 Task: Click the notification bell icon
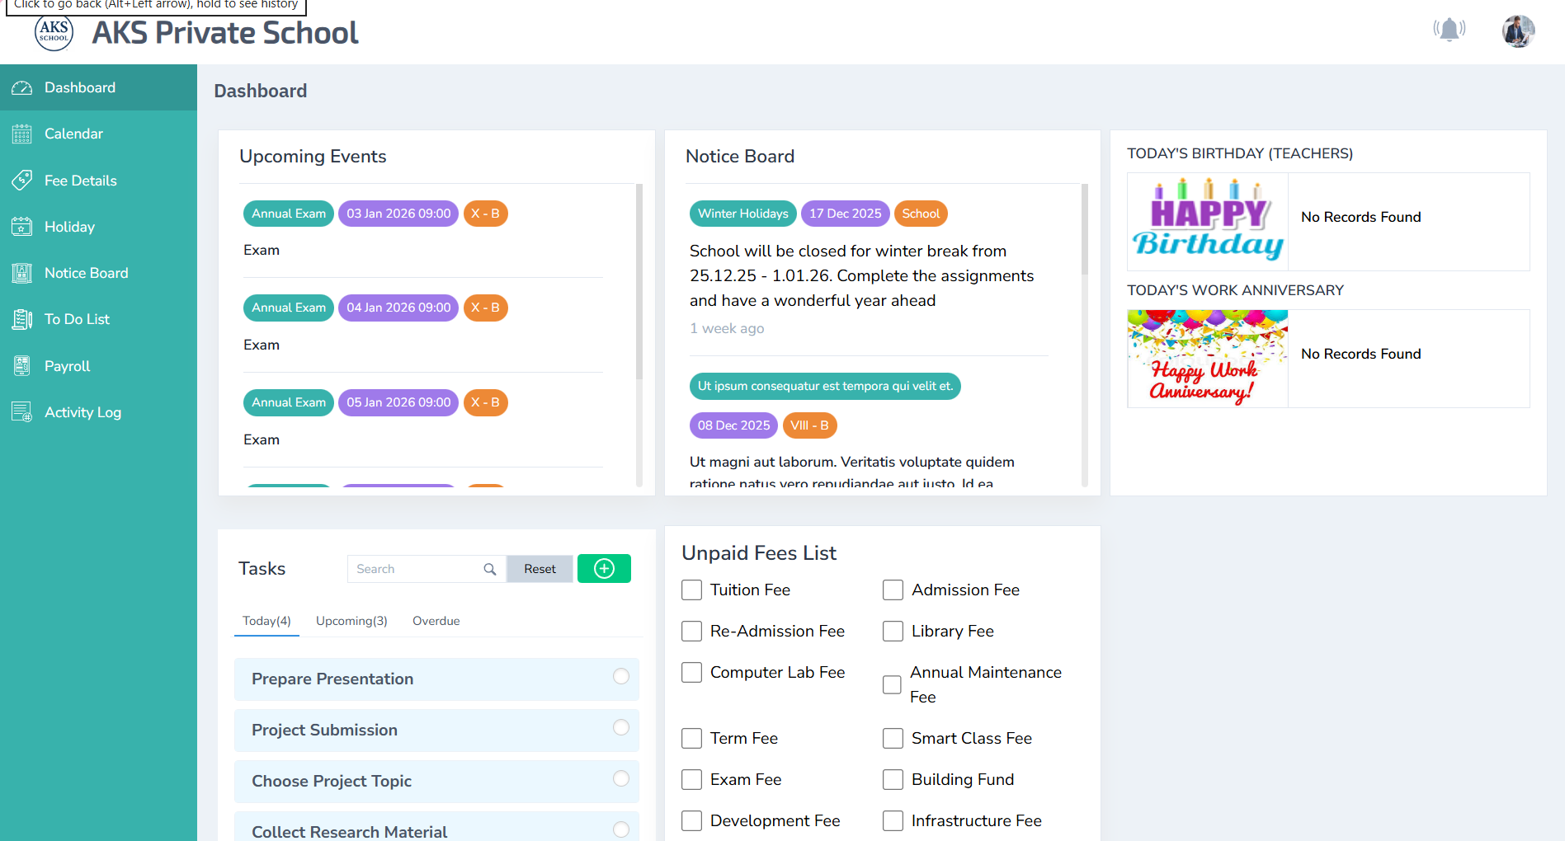pyautogui.click(x=1449, y=31)
